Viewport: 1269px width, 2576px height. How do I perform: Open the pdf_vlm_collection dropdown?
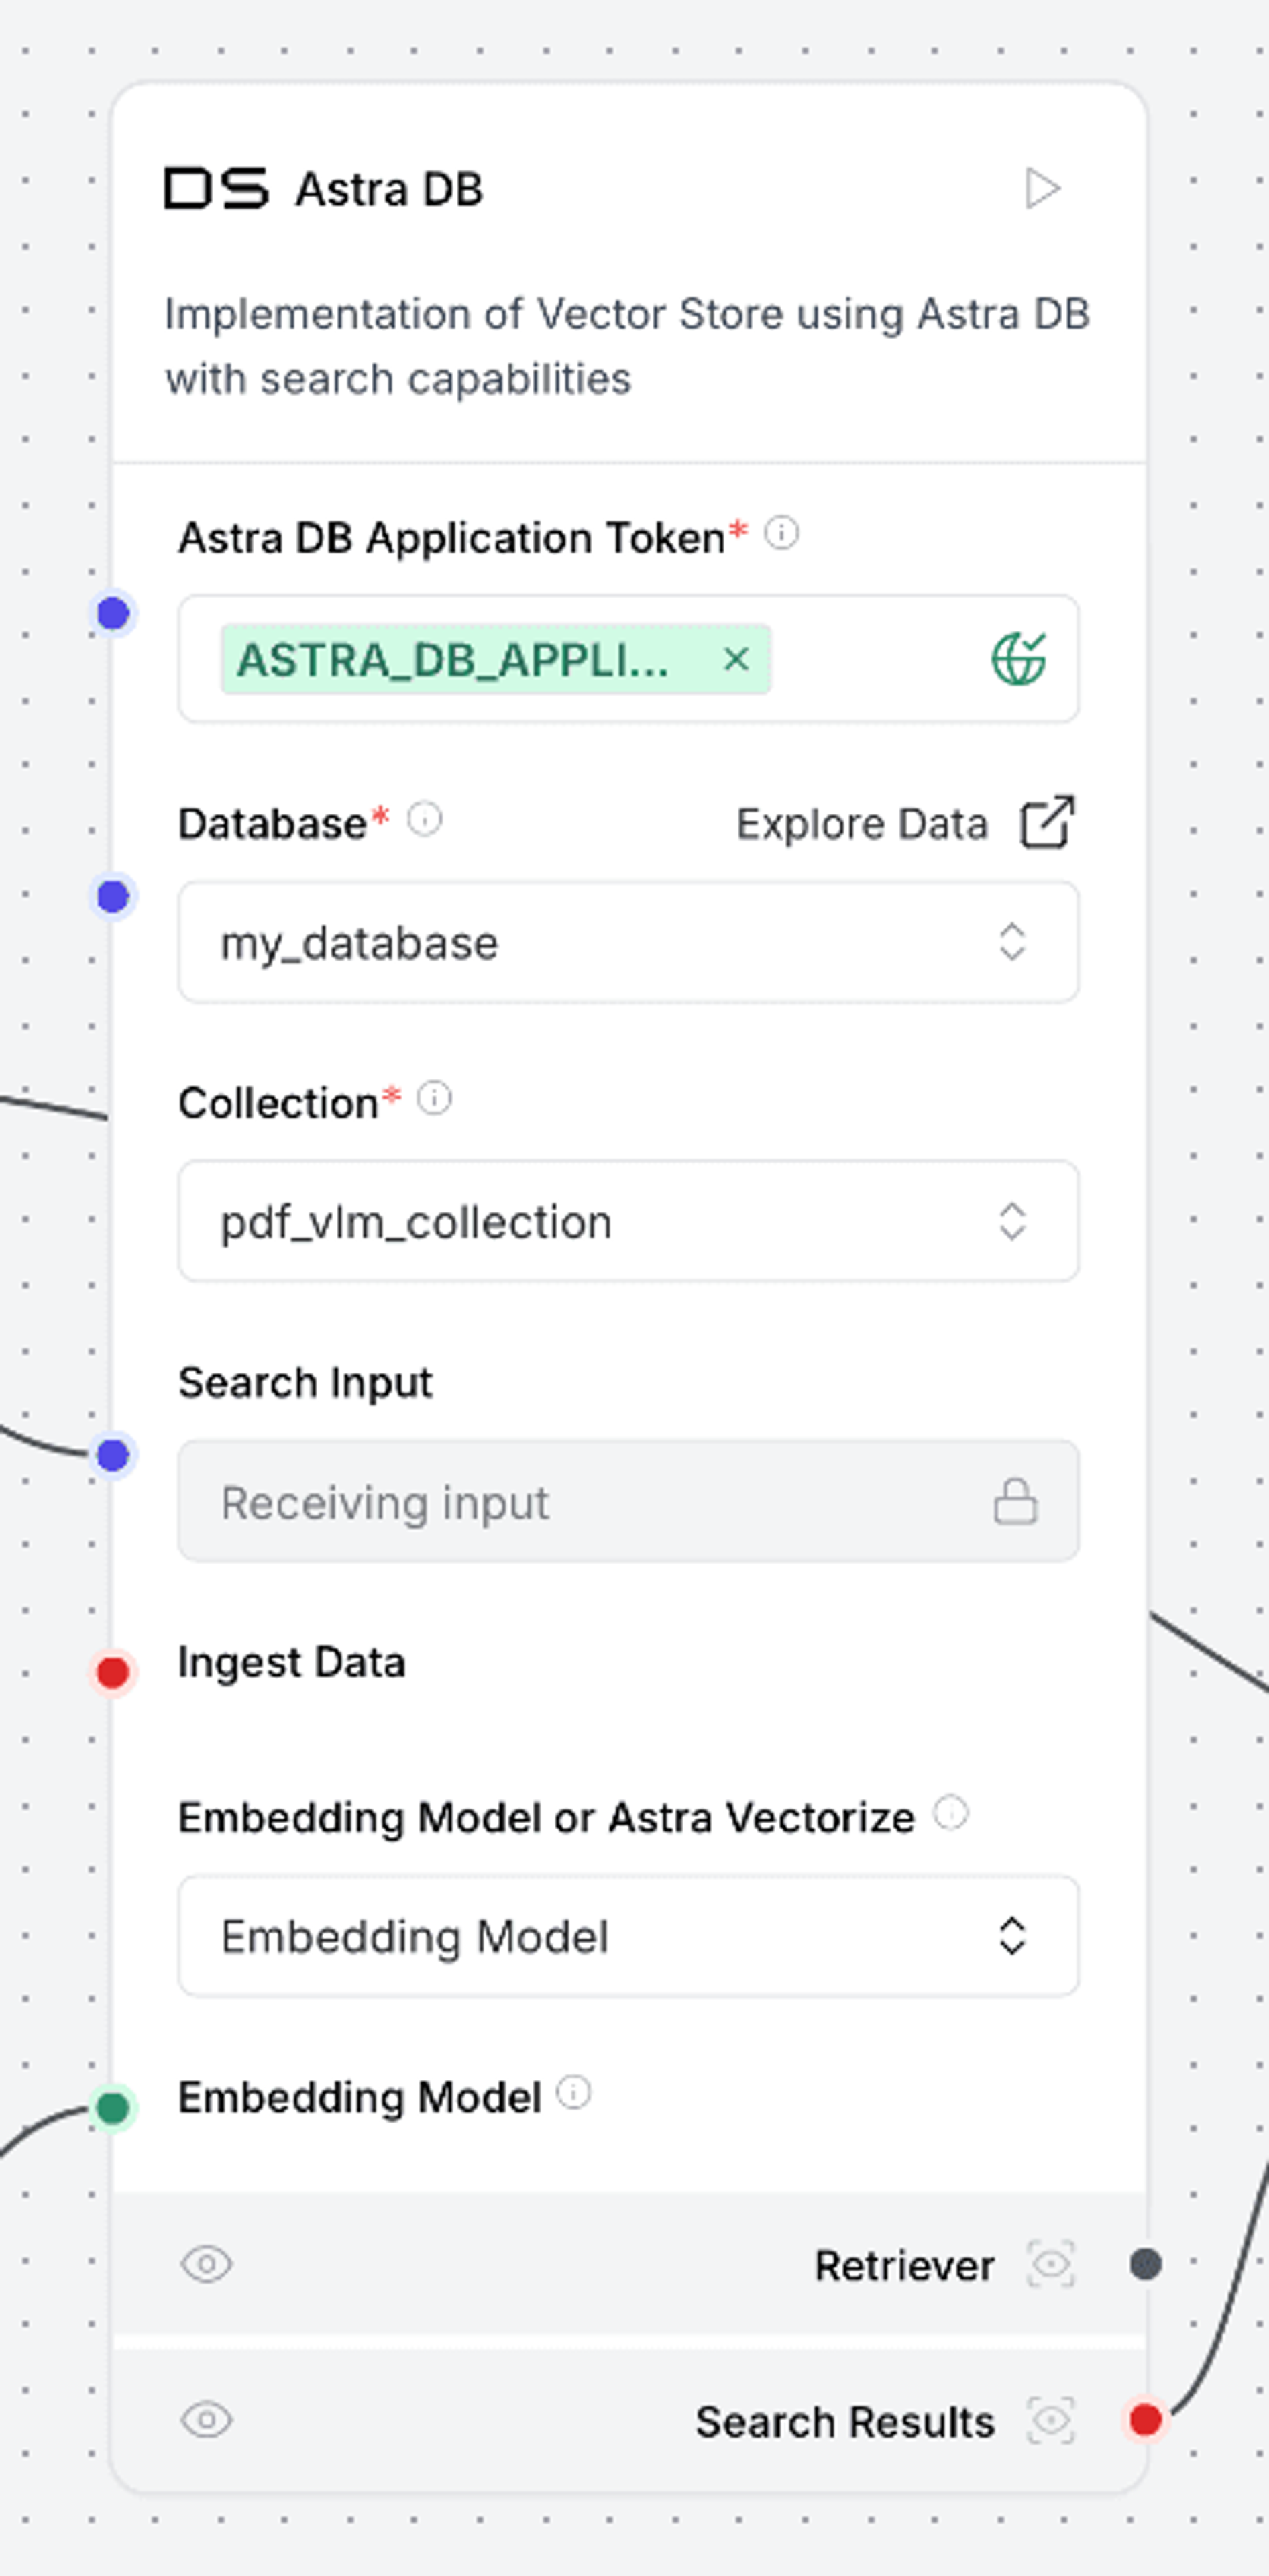pos(628,1221)
